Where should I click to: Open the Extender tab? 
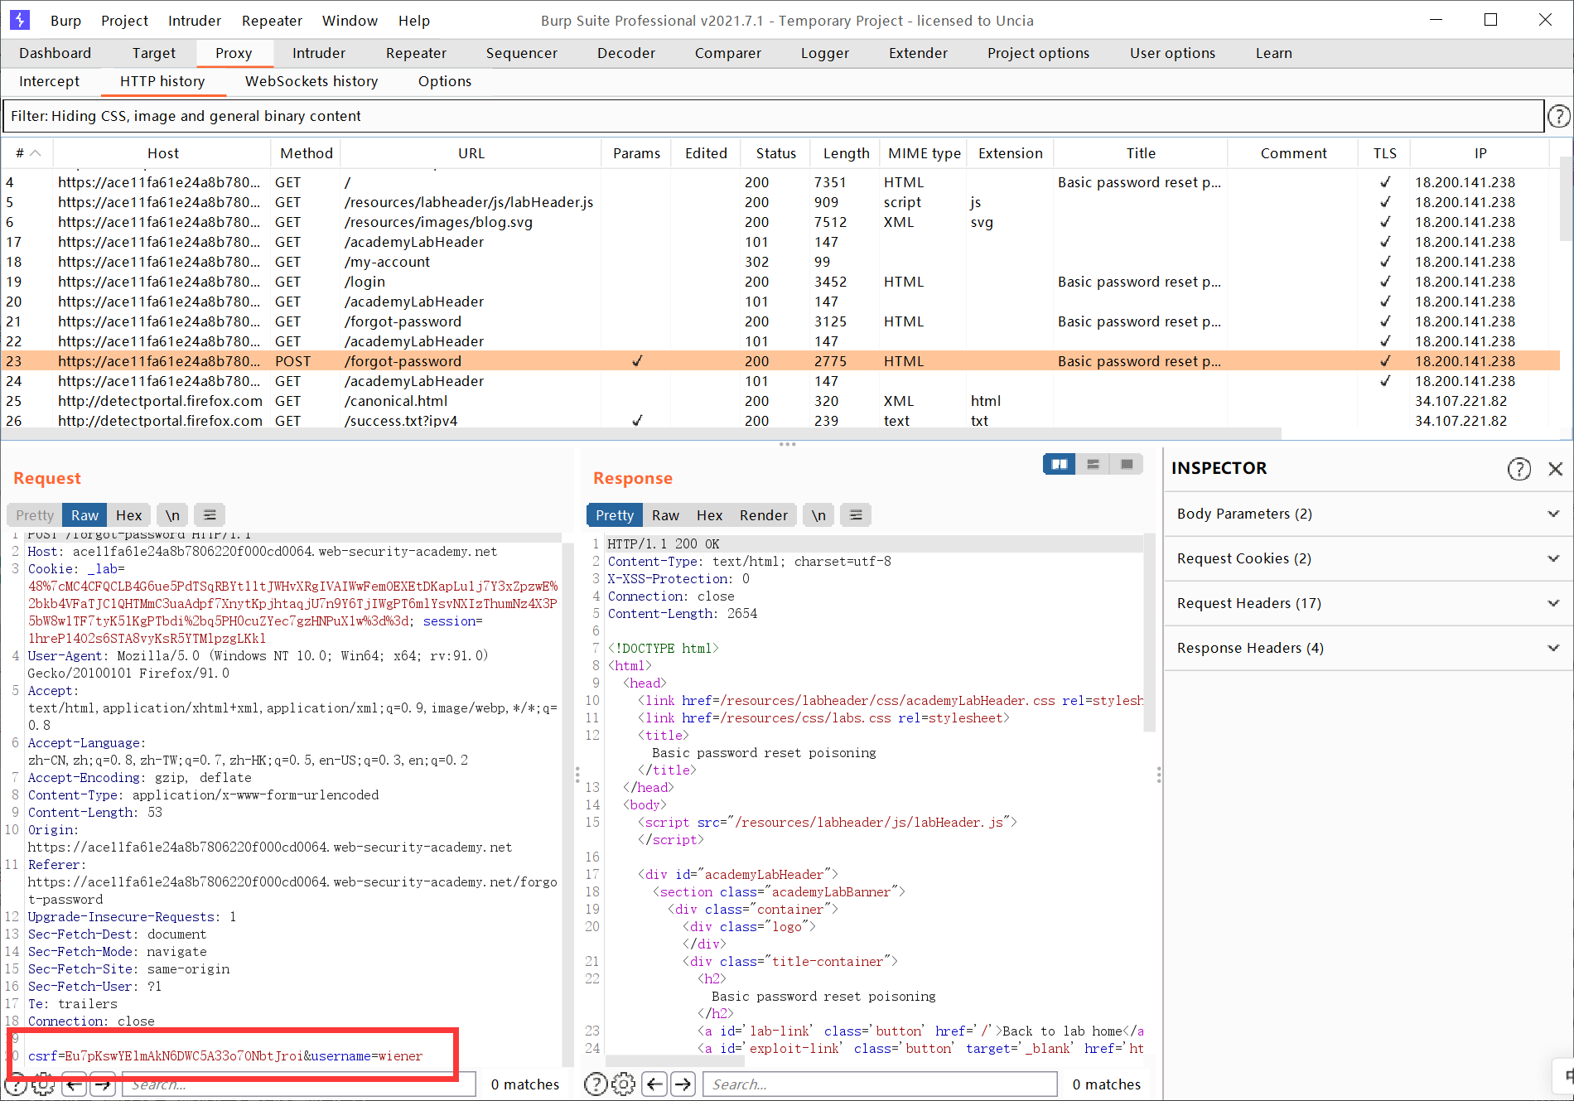[x=918, y=53]
